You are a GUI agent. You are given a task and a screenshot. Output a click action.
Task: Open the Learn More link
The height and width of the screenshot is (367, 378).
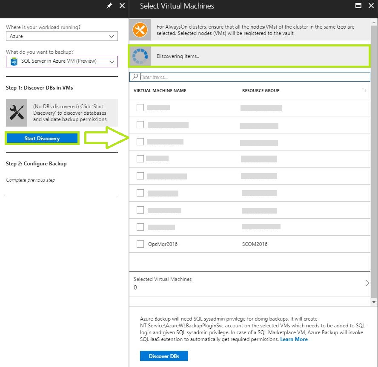pos(294,339)
